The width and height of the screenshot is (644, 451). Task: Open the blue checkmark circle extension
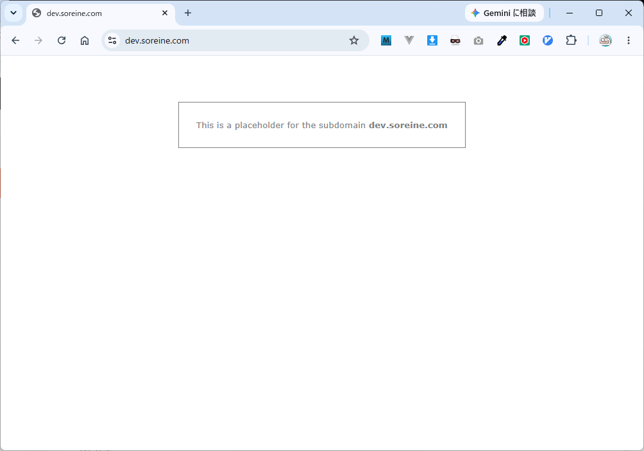pos(548,40)
